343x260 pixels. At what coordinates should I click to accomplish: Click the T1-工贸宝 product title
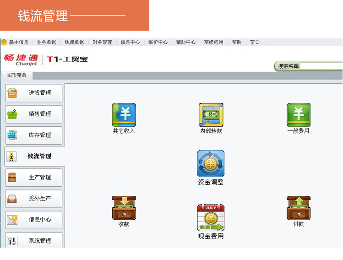(67, 59)
